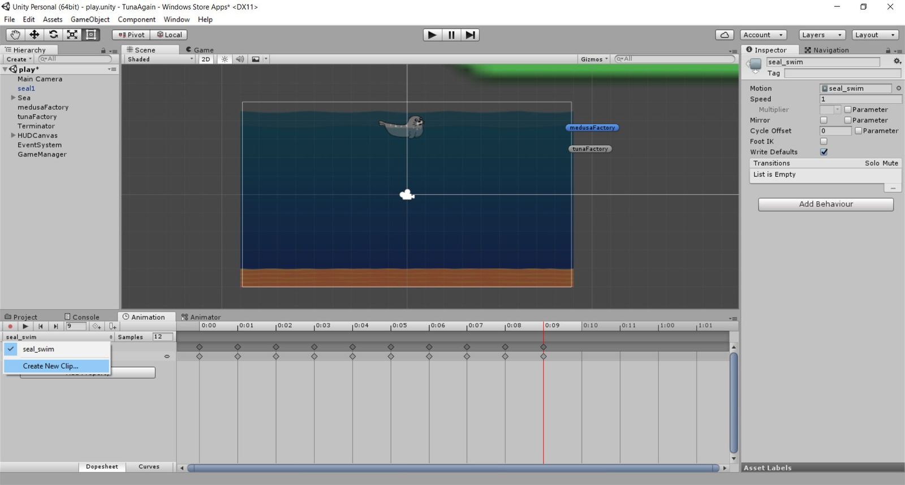Expand the HUDCanvas object in Hierarchy
The height and width of the screenshot is (485, 905).
click(x=13, y=135)
